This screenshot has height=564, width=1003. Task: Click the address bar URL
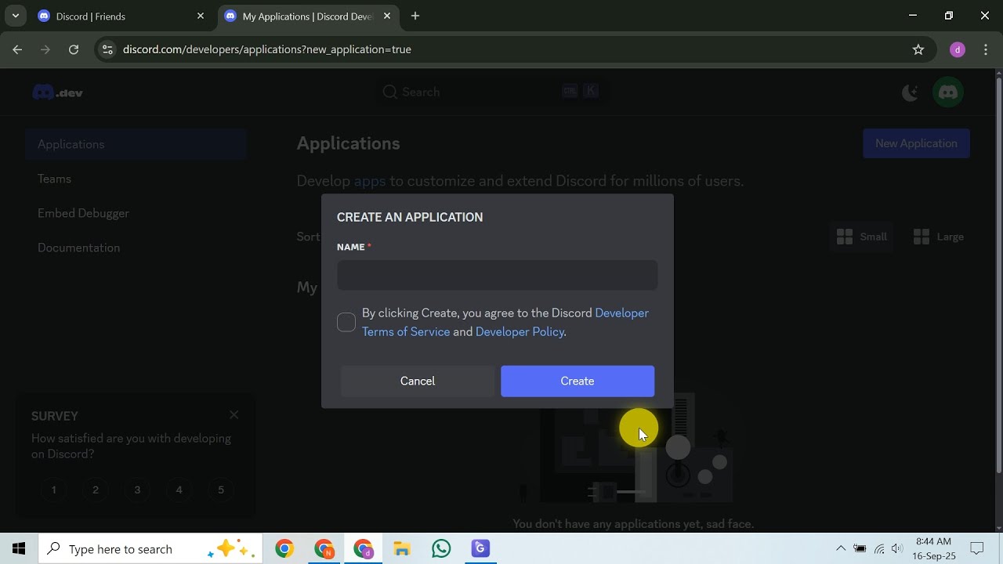pyautogui.click(x=267, y=49)
